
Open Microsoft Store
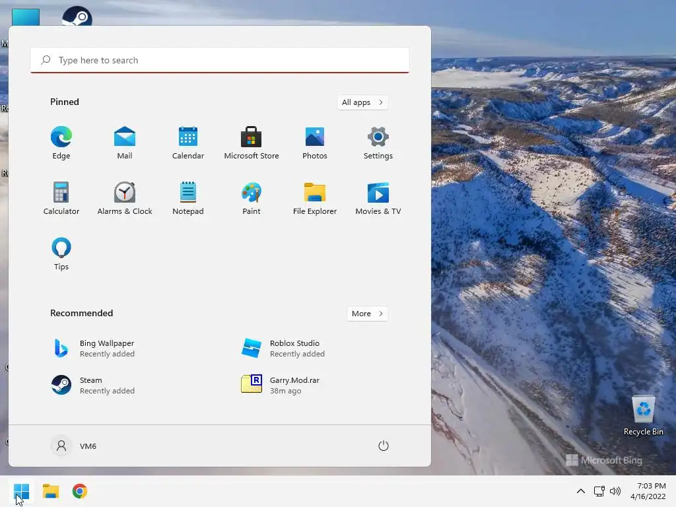pos(252,143)
